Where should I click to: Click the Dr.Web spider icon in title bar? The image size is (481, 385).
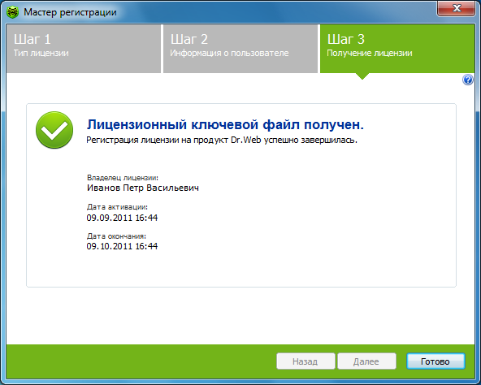tap(12, 12)
